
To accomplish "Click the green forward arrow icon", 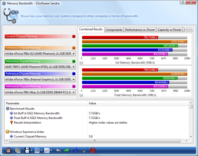I will [66, 150].
